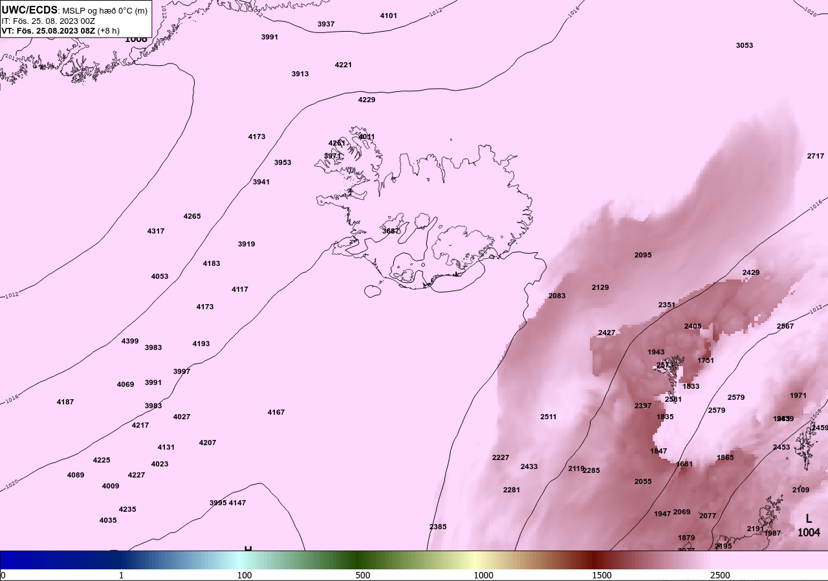The width and height of the screenshot is (828, 581).
Task: Click the '100' label on the color scale
Action: click(x=245, y=575)
